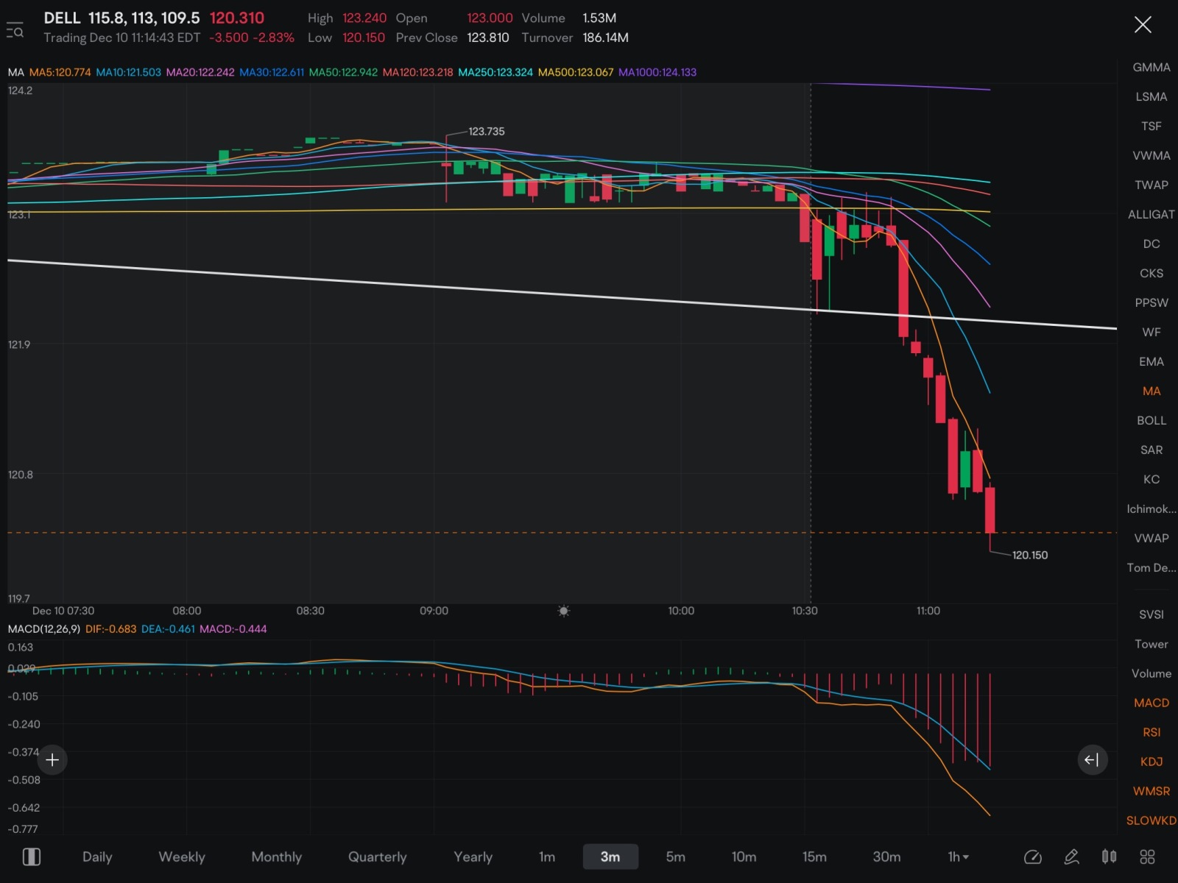Enable the LSMA indicator
Image resolution: width=1178 pixels, height=883 pixels.
[1151, 96]
